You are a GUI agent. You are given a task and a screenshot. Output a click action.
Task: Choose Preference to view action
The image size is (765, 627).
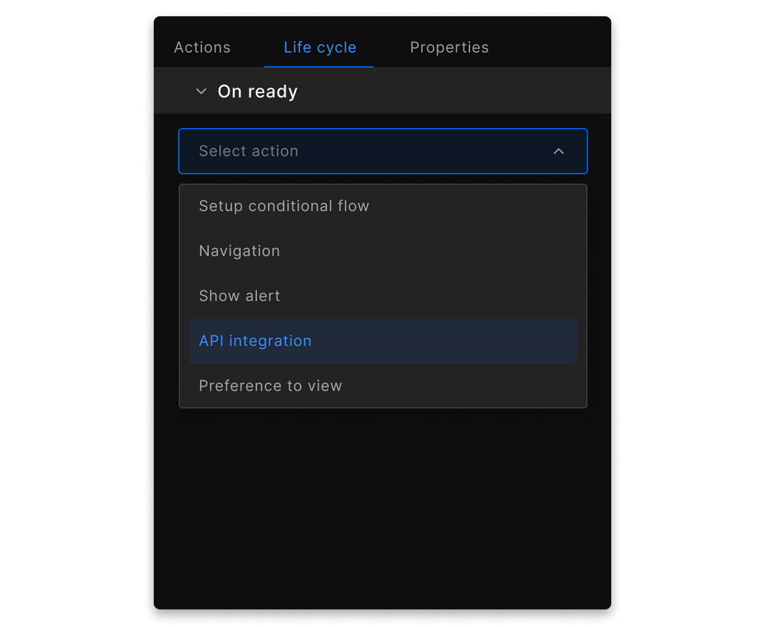coord(271,386)
